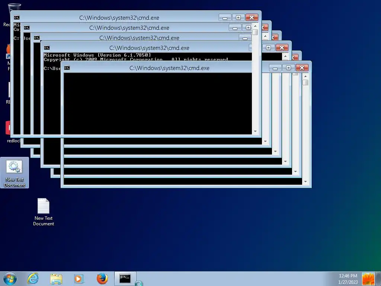Maximize the frontmost cmd.exe window
The width and height of the screenshot is (381, 286).
click(x=288, y=68)
